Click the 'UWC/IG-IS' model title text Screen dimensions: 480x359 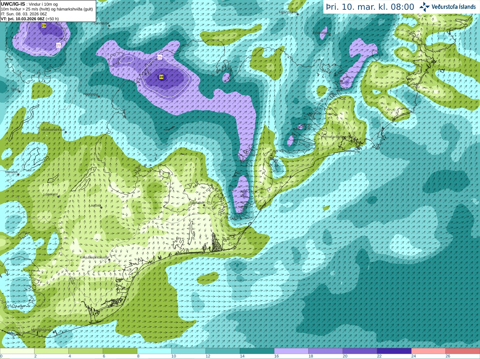(x=13, y=4)
